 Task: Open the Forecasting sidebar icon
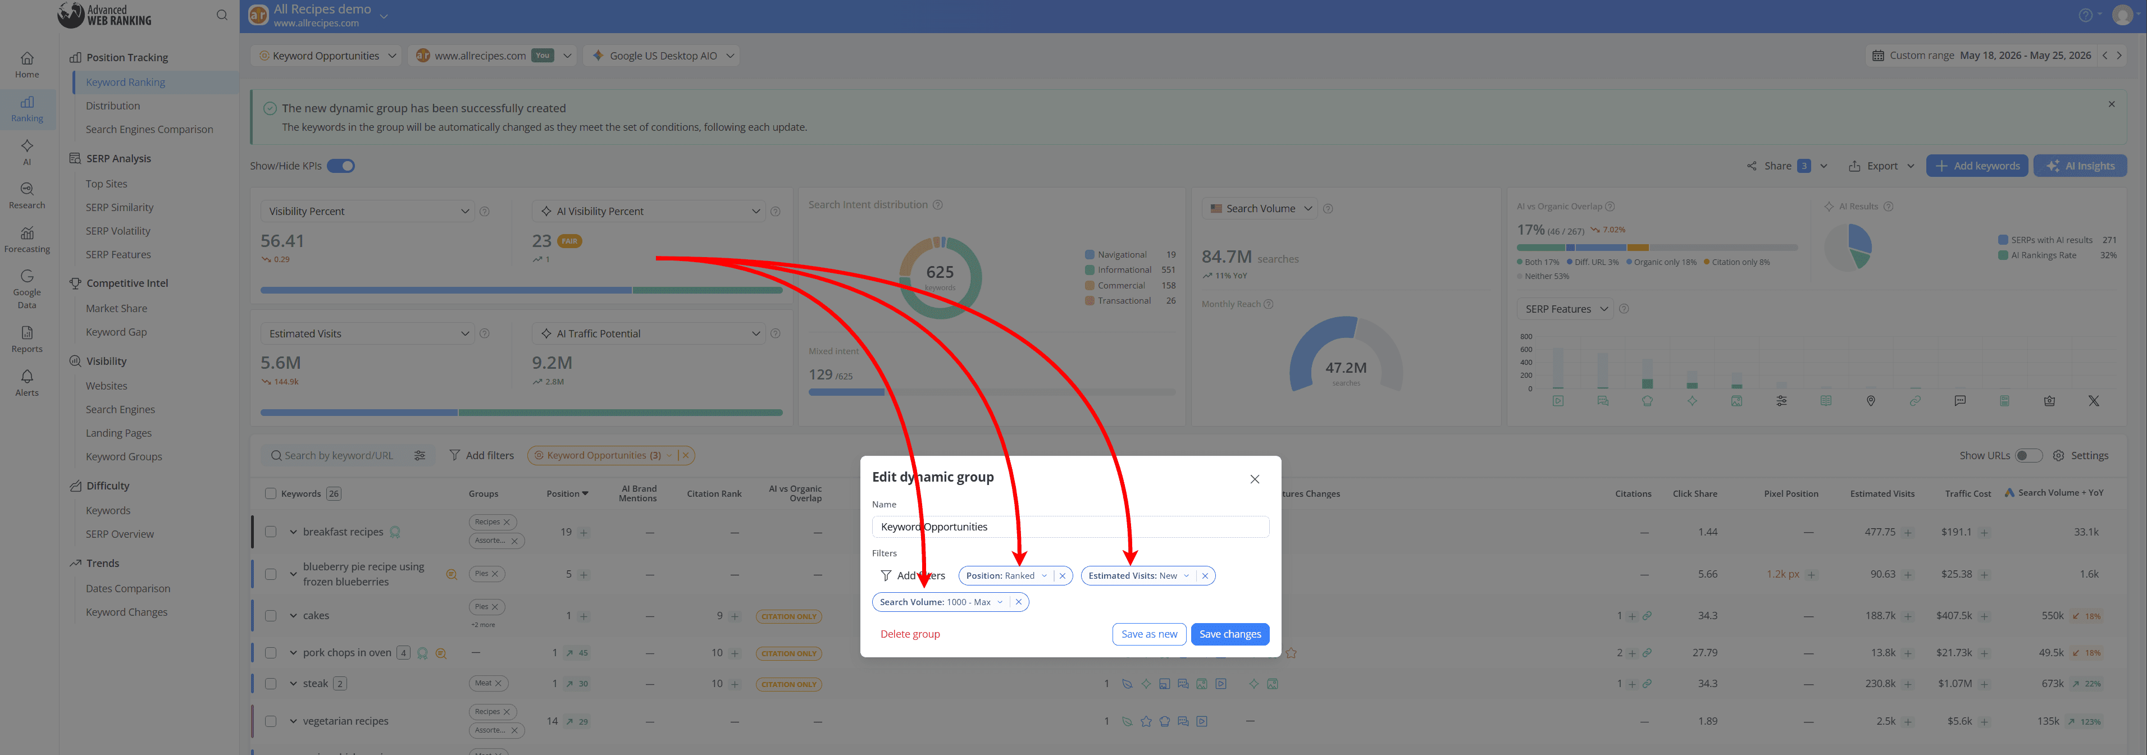(x=26, y=240)
